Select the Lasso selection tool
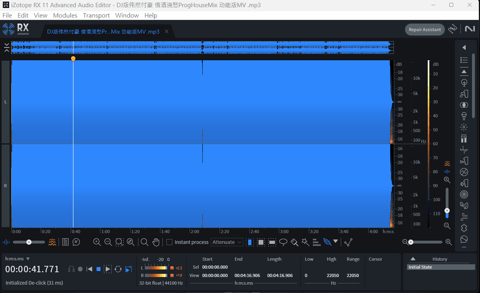The width and height of the screenshot is (480, 293). pyautogui.click(x=283, y=242)
